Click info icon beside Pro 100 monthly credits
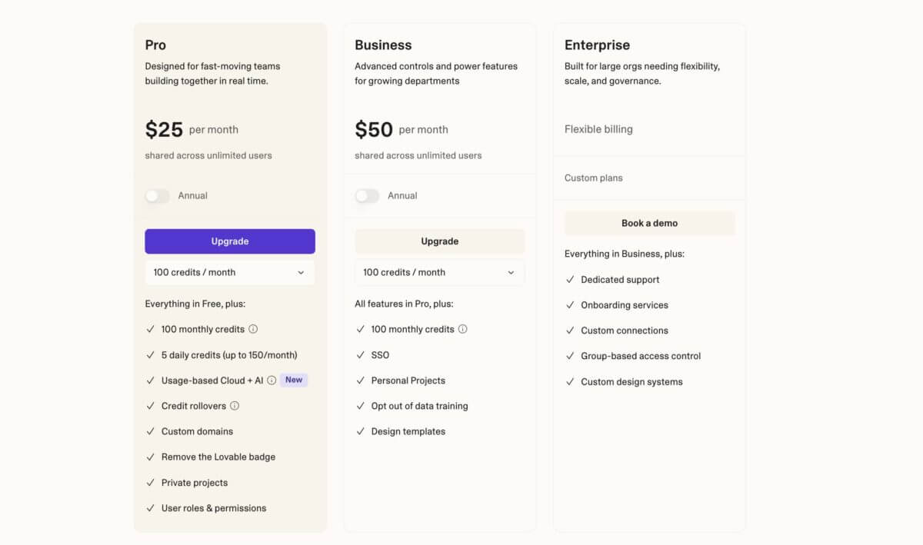 (253, 329)
